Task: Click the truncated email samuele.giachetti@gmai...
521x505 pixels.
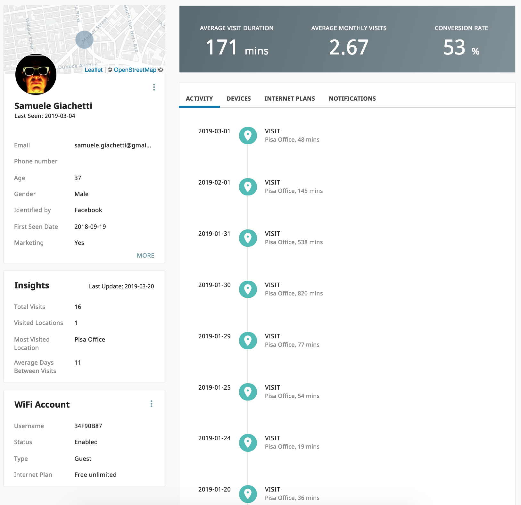Action: 113,145
